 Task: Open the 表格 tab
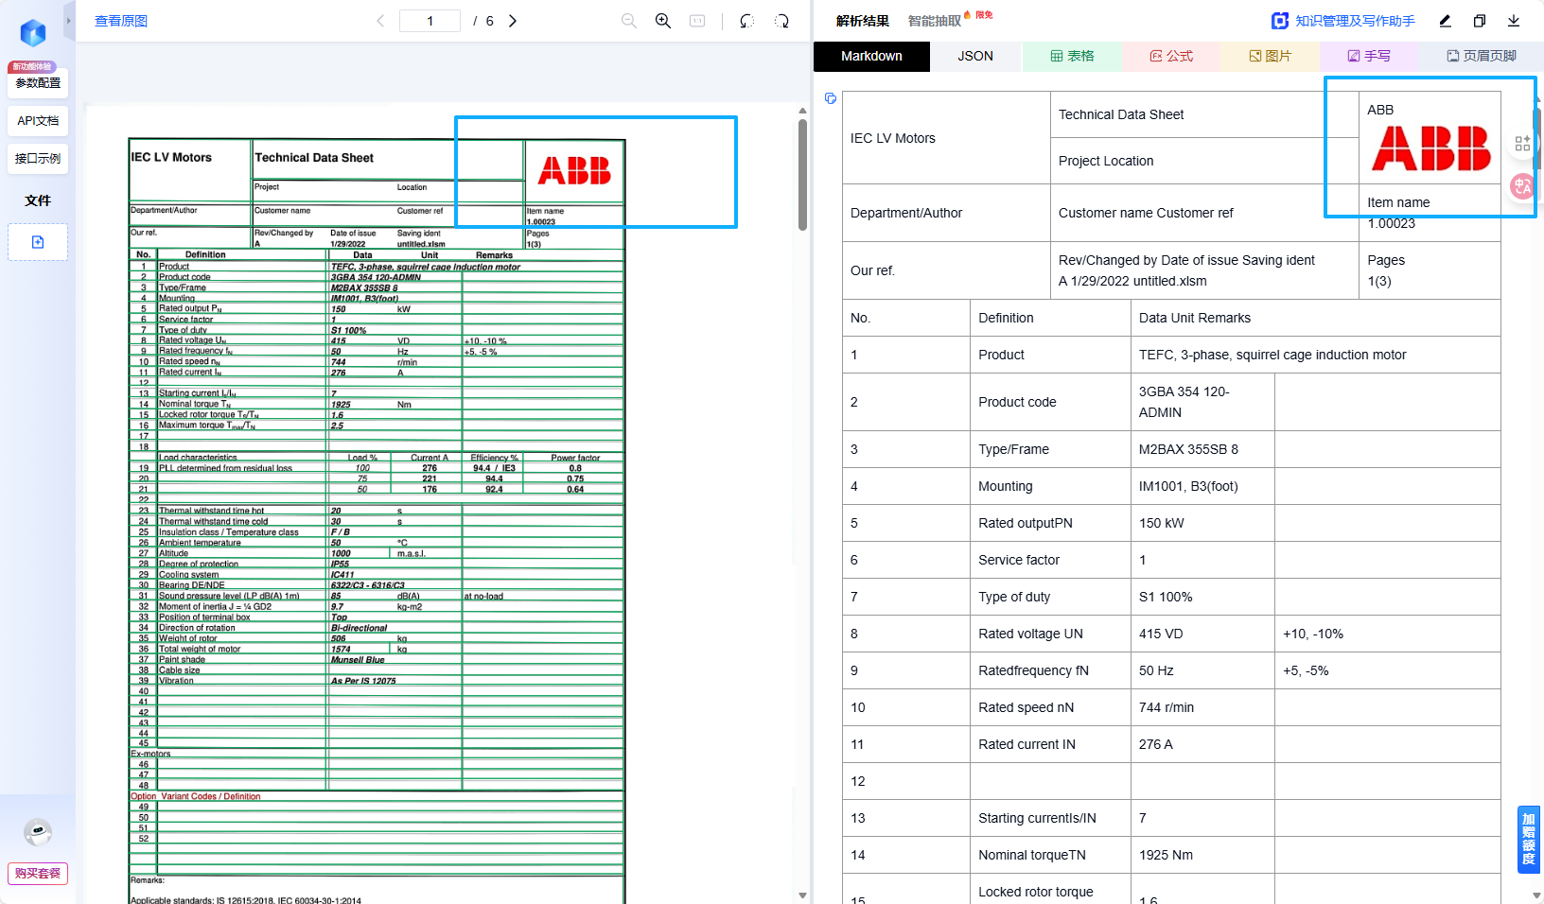pyautogui.click(x=1072, y=56)
